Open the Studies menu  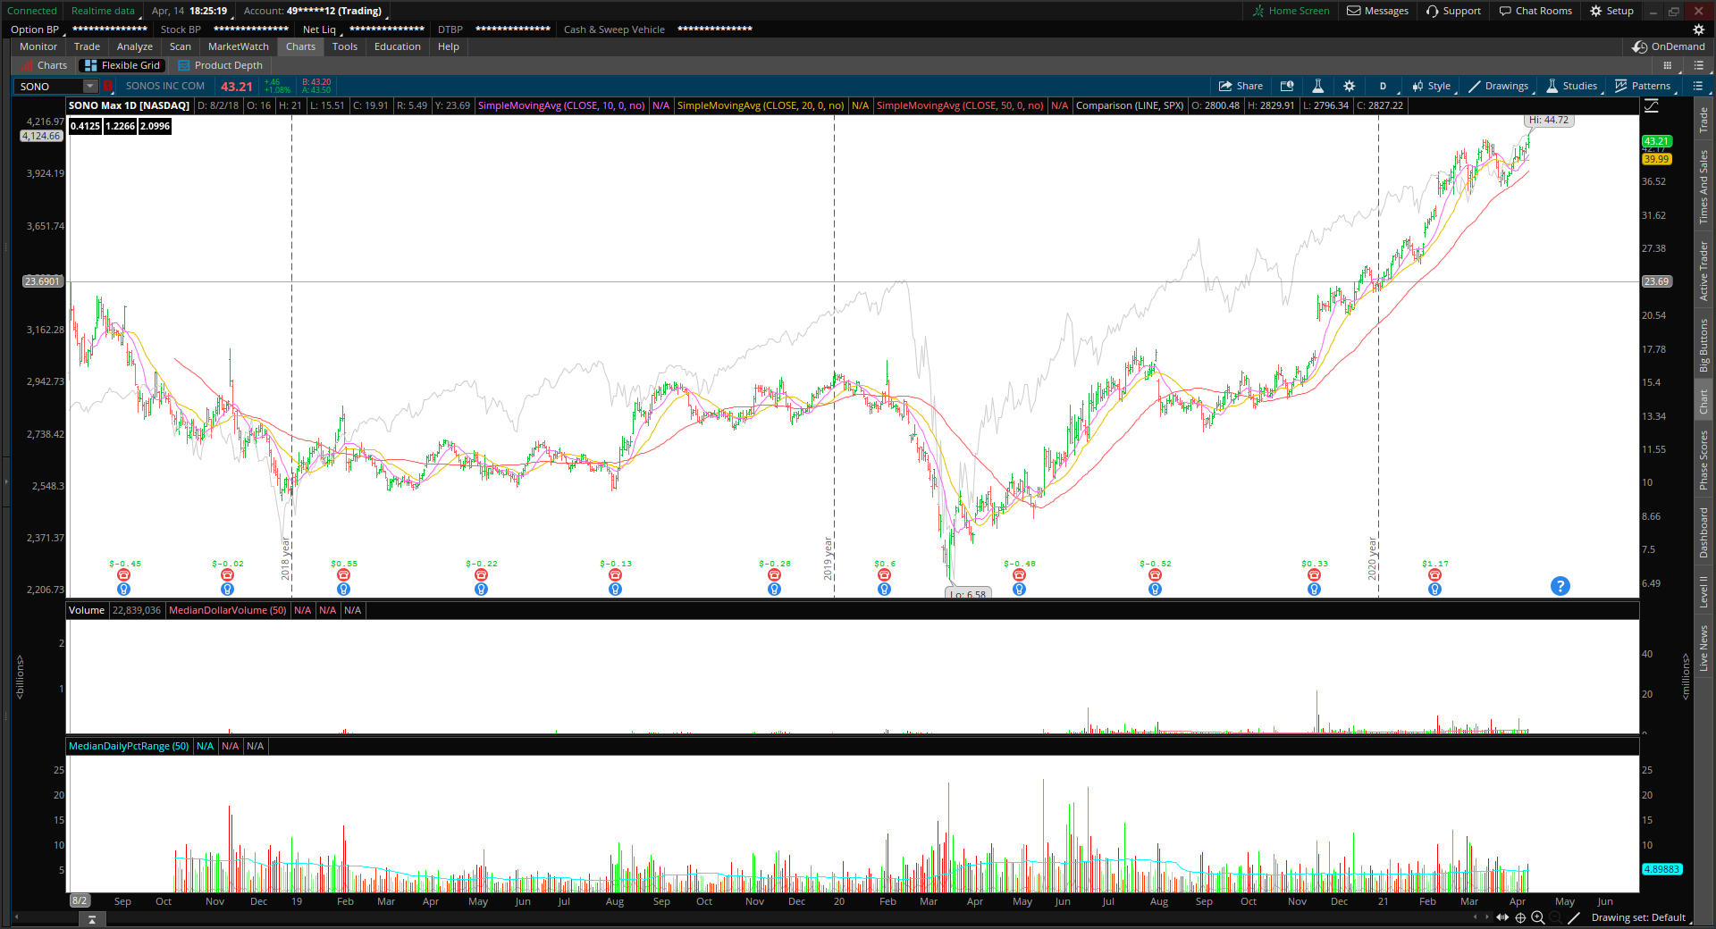point(1571,86)
